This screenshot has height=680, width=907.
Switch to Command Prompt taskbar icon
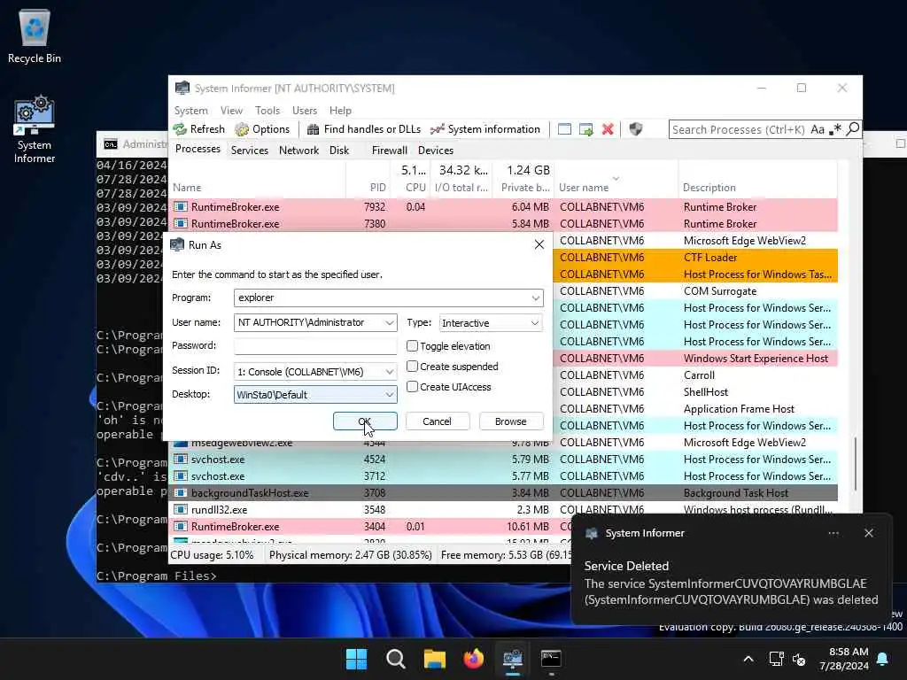[551, 659]
